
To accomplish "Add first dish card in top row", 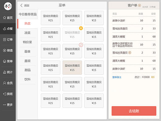I will click(x=50, y=18).
